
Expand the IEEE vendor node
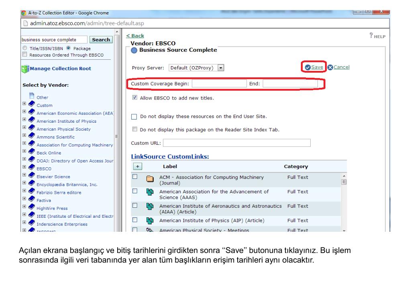(x=24, y=215)
